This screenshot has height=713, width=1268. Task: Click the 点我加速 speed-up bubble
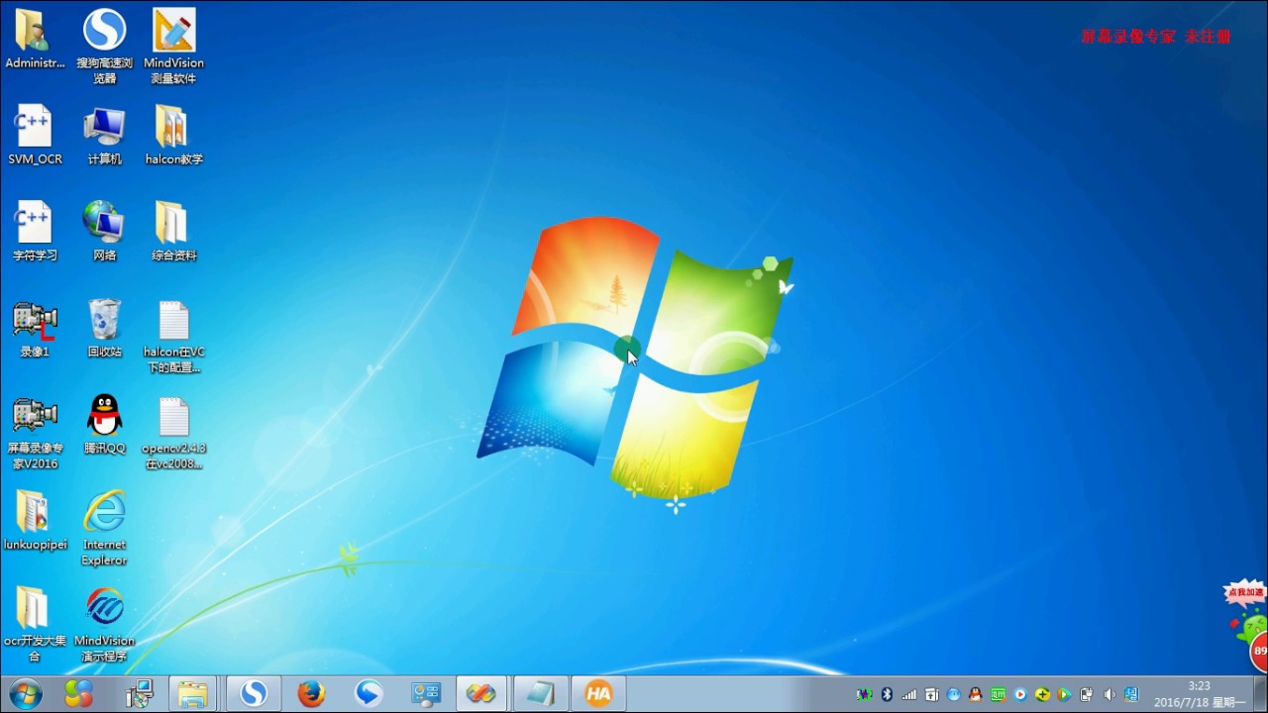pos(1246,592)
